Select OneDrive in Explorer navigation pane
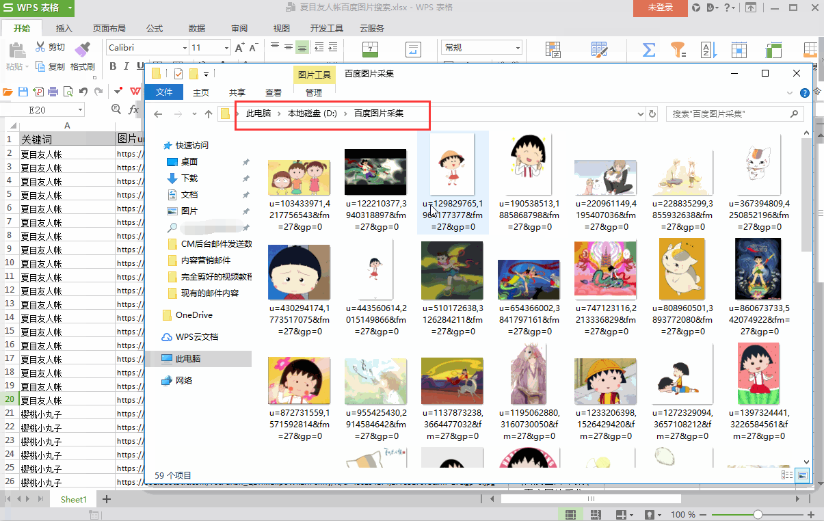824x521 pixels. click(194, 315)
